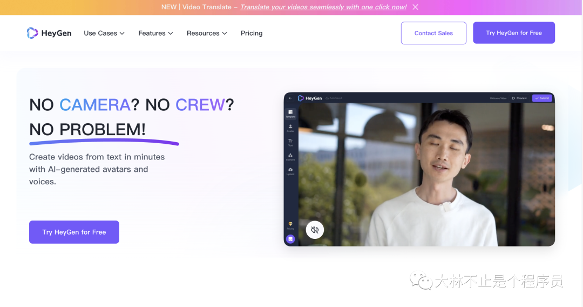
Task: Click the Auto Saved status in the editor
Action: click(x=334, y=98)
